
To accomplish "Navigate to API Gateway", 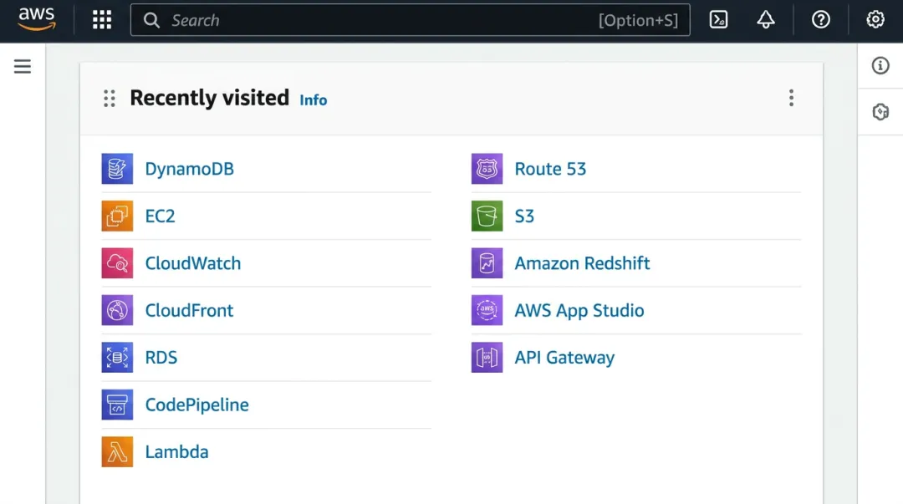I will coord(564,358).
